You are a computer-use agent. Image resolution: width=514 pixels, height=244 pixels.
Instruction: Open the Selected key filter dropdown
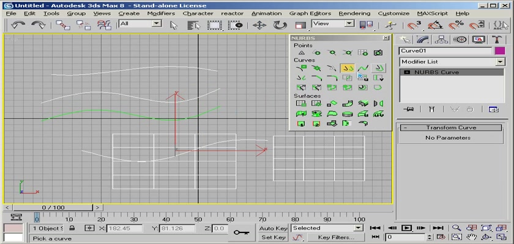tap(327, 228)
